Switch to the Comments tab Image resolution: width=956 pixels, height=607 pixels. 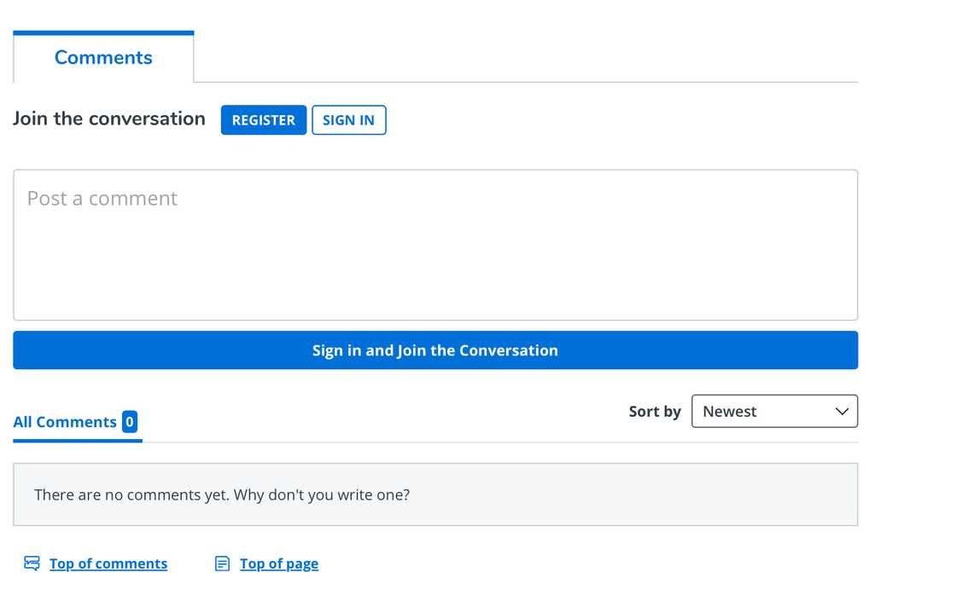pyautogui.click(x=103, y=58)
